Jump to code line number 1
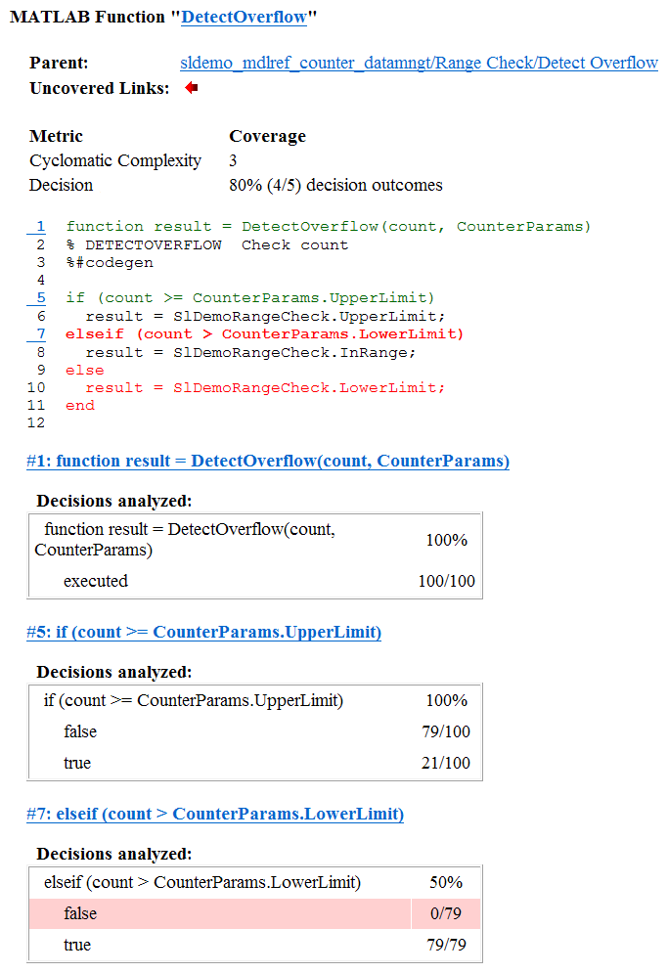 pos(40,226)
